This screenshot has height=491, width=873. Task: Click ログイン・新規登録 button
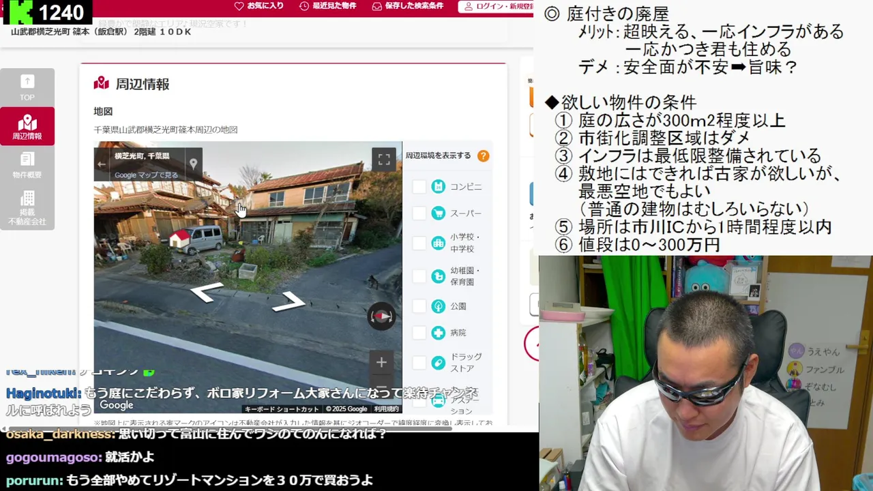pyautogui.click(x=496, y=6)
